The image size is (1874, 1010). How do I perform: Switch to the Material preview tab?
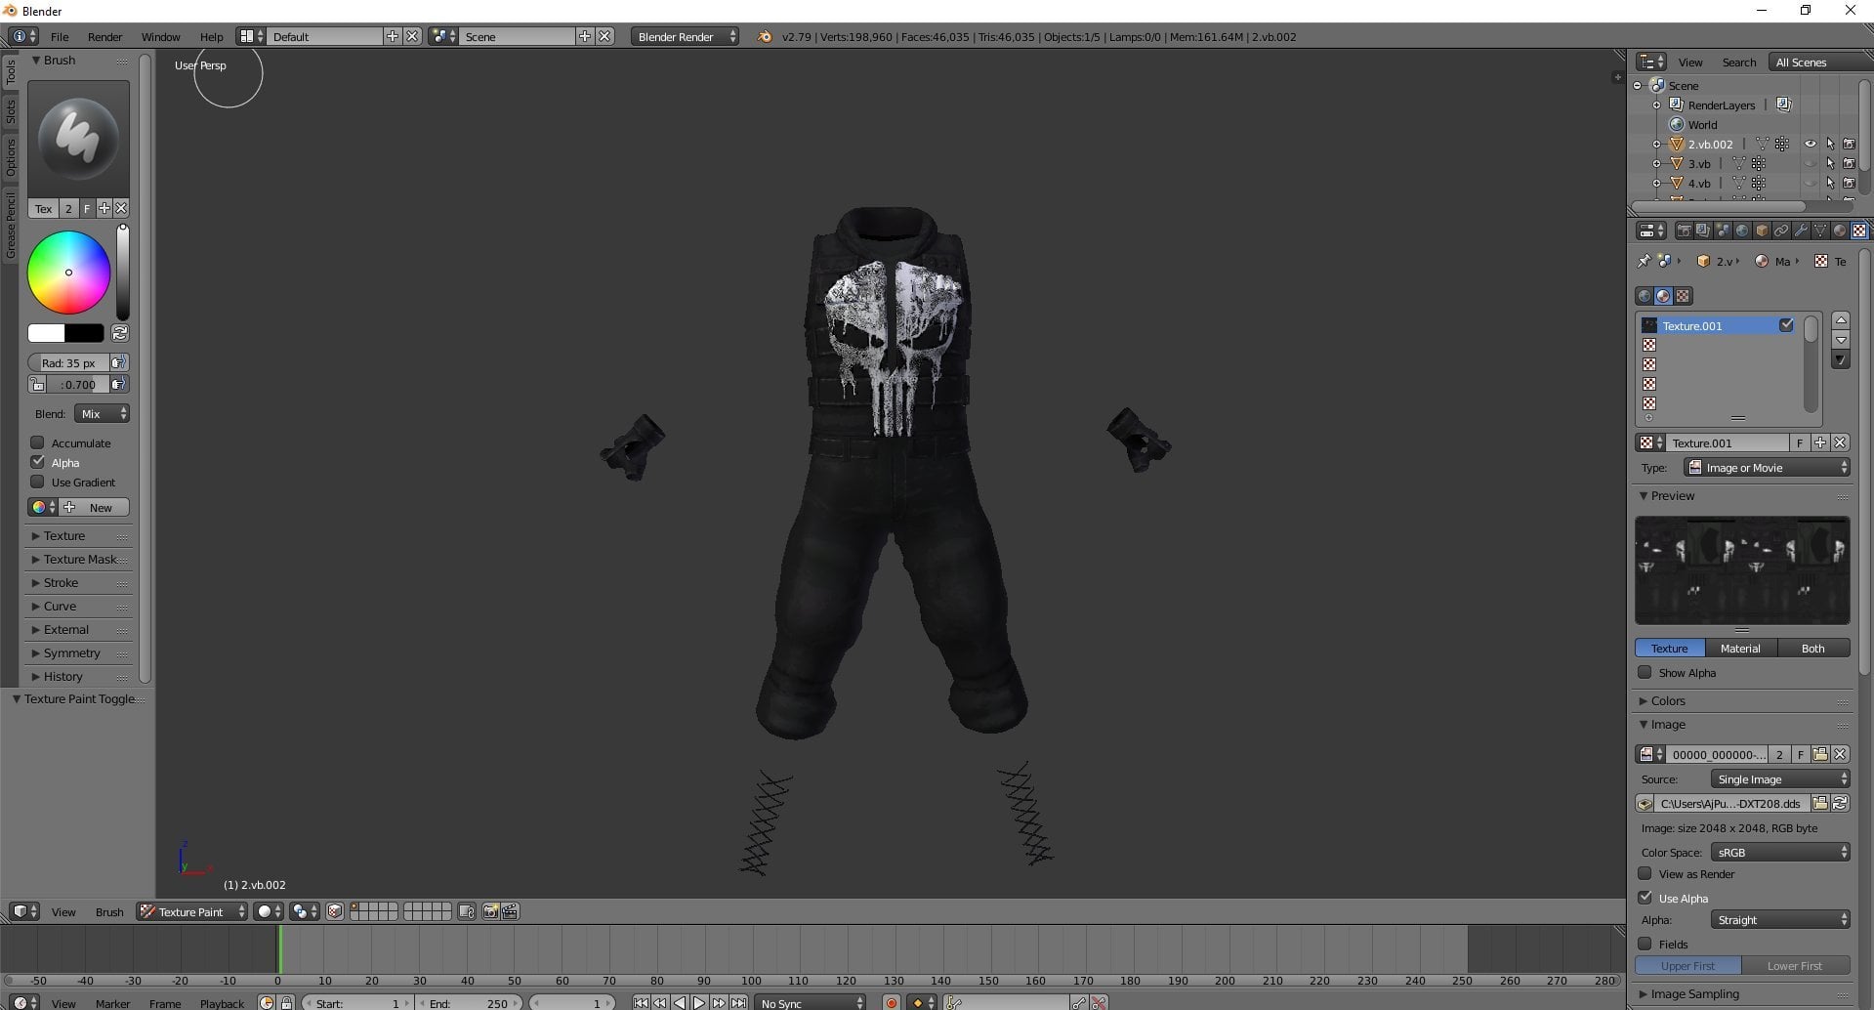tap(1740, 648)
